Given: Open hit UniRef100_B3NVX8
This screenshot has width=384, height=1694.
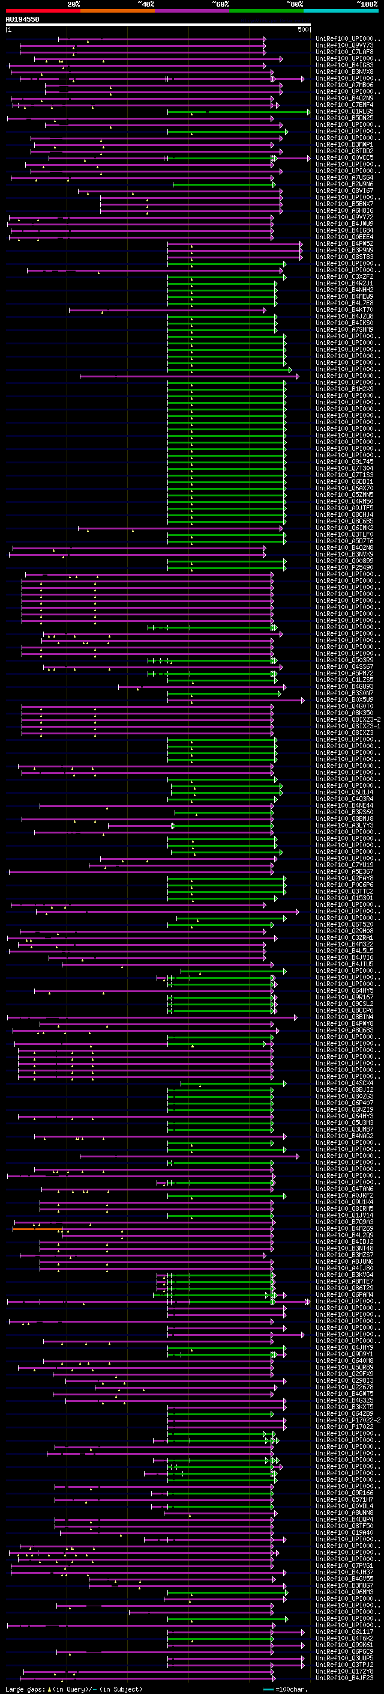Looking at the screenshot, I should click(344, 72).
